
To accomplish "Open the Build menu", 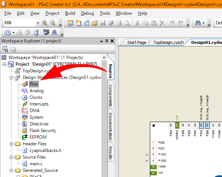I will [x=70, y=13].
